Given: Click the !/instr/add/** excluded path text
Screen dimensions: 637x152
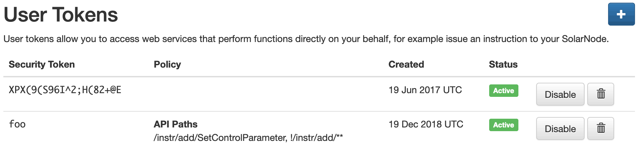Looking at the screenshot, I should [316, 138].
